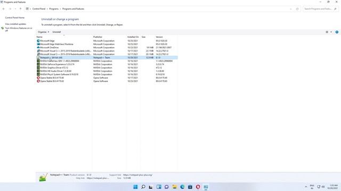341x191 pixels.
Task: Click the Back navigation arrow
Action: pyautogui.click(x=4, y=9)
